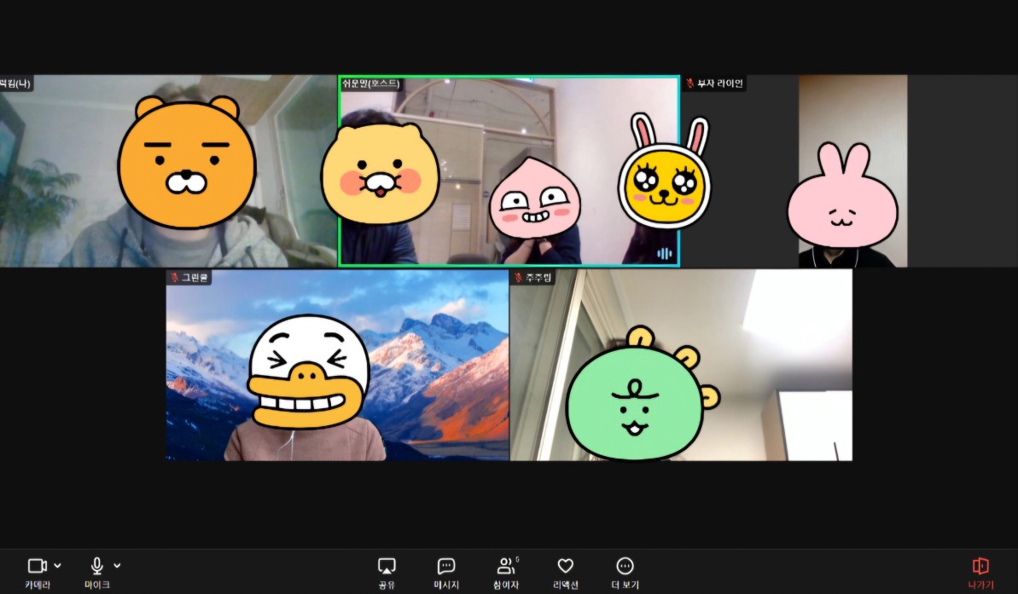
Task: Select the host 쉬운맘 video tile
Action: click(509, 171)
